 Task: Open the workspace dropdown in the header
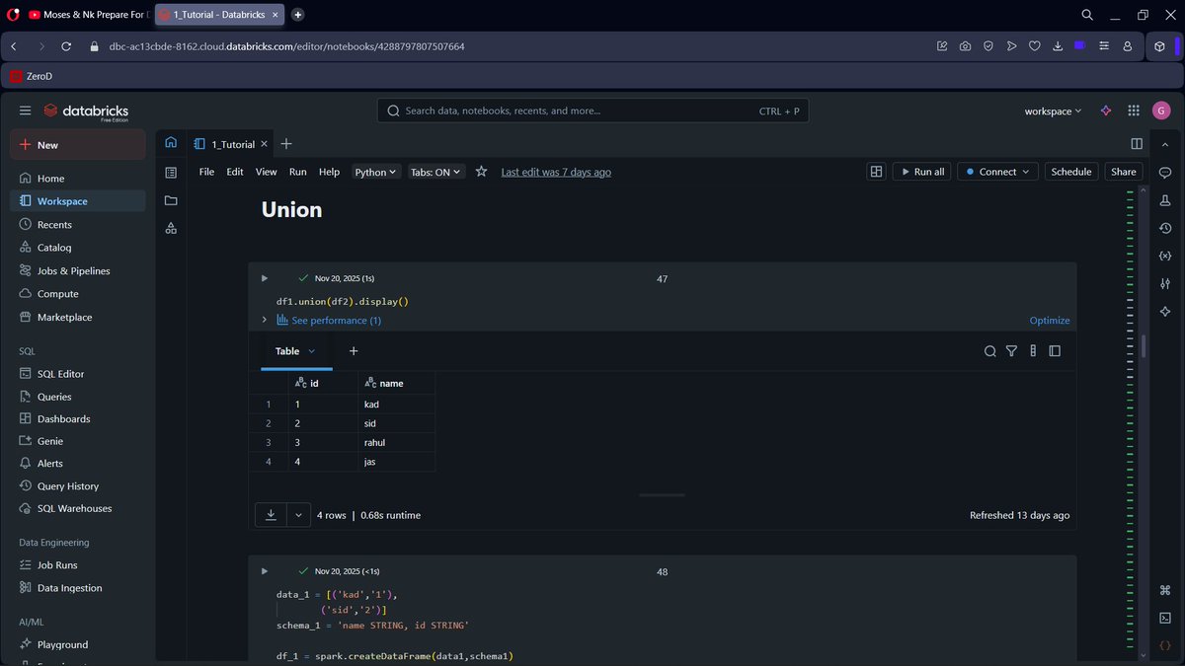(x=1052, y=111)
